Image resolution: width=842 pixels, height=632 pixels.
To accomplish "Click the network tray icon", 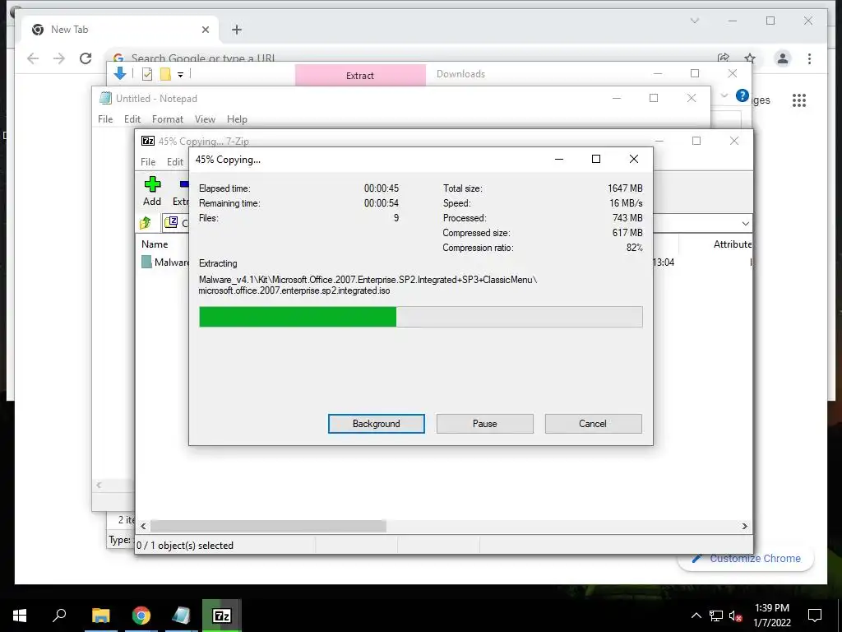I will (x=716, y=616).
